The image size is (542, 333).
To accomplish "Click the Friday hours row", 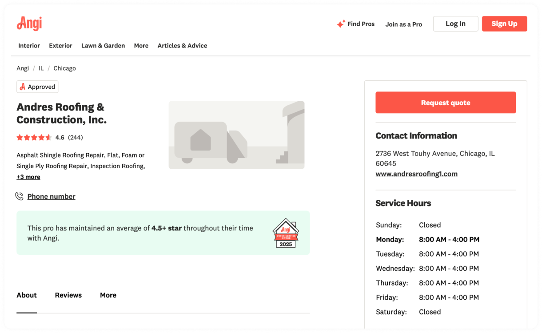I will 427,297.
